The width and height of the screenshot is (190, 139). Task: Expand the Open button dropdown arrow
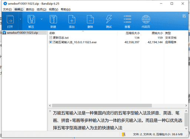pos(20,19)
